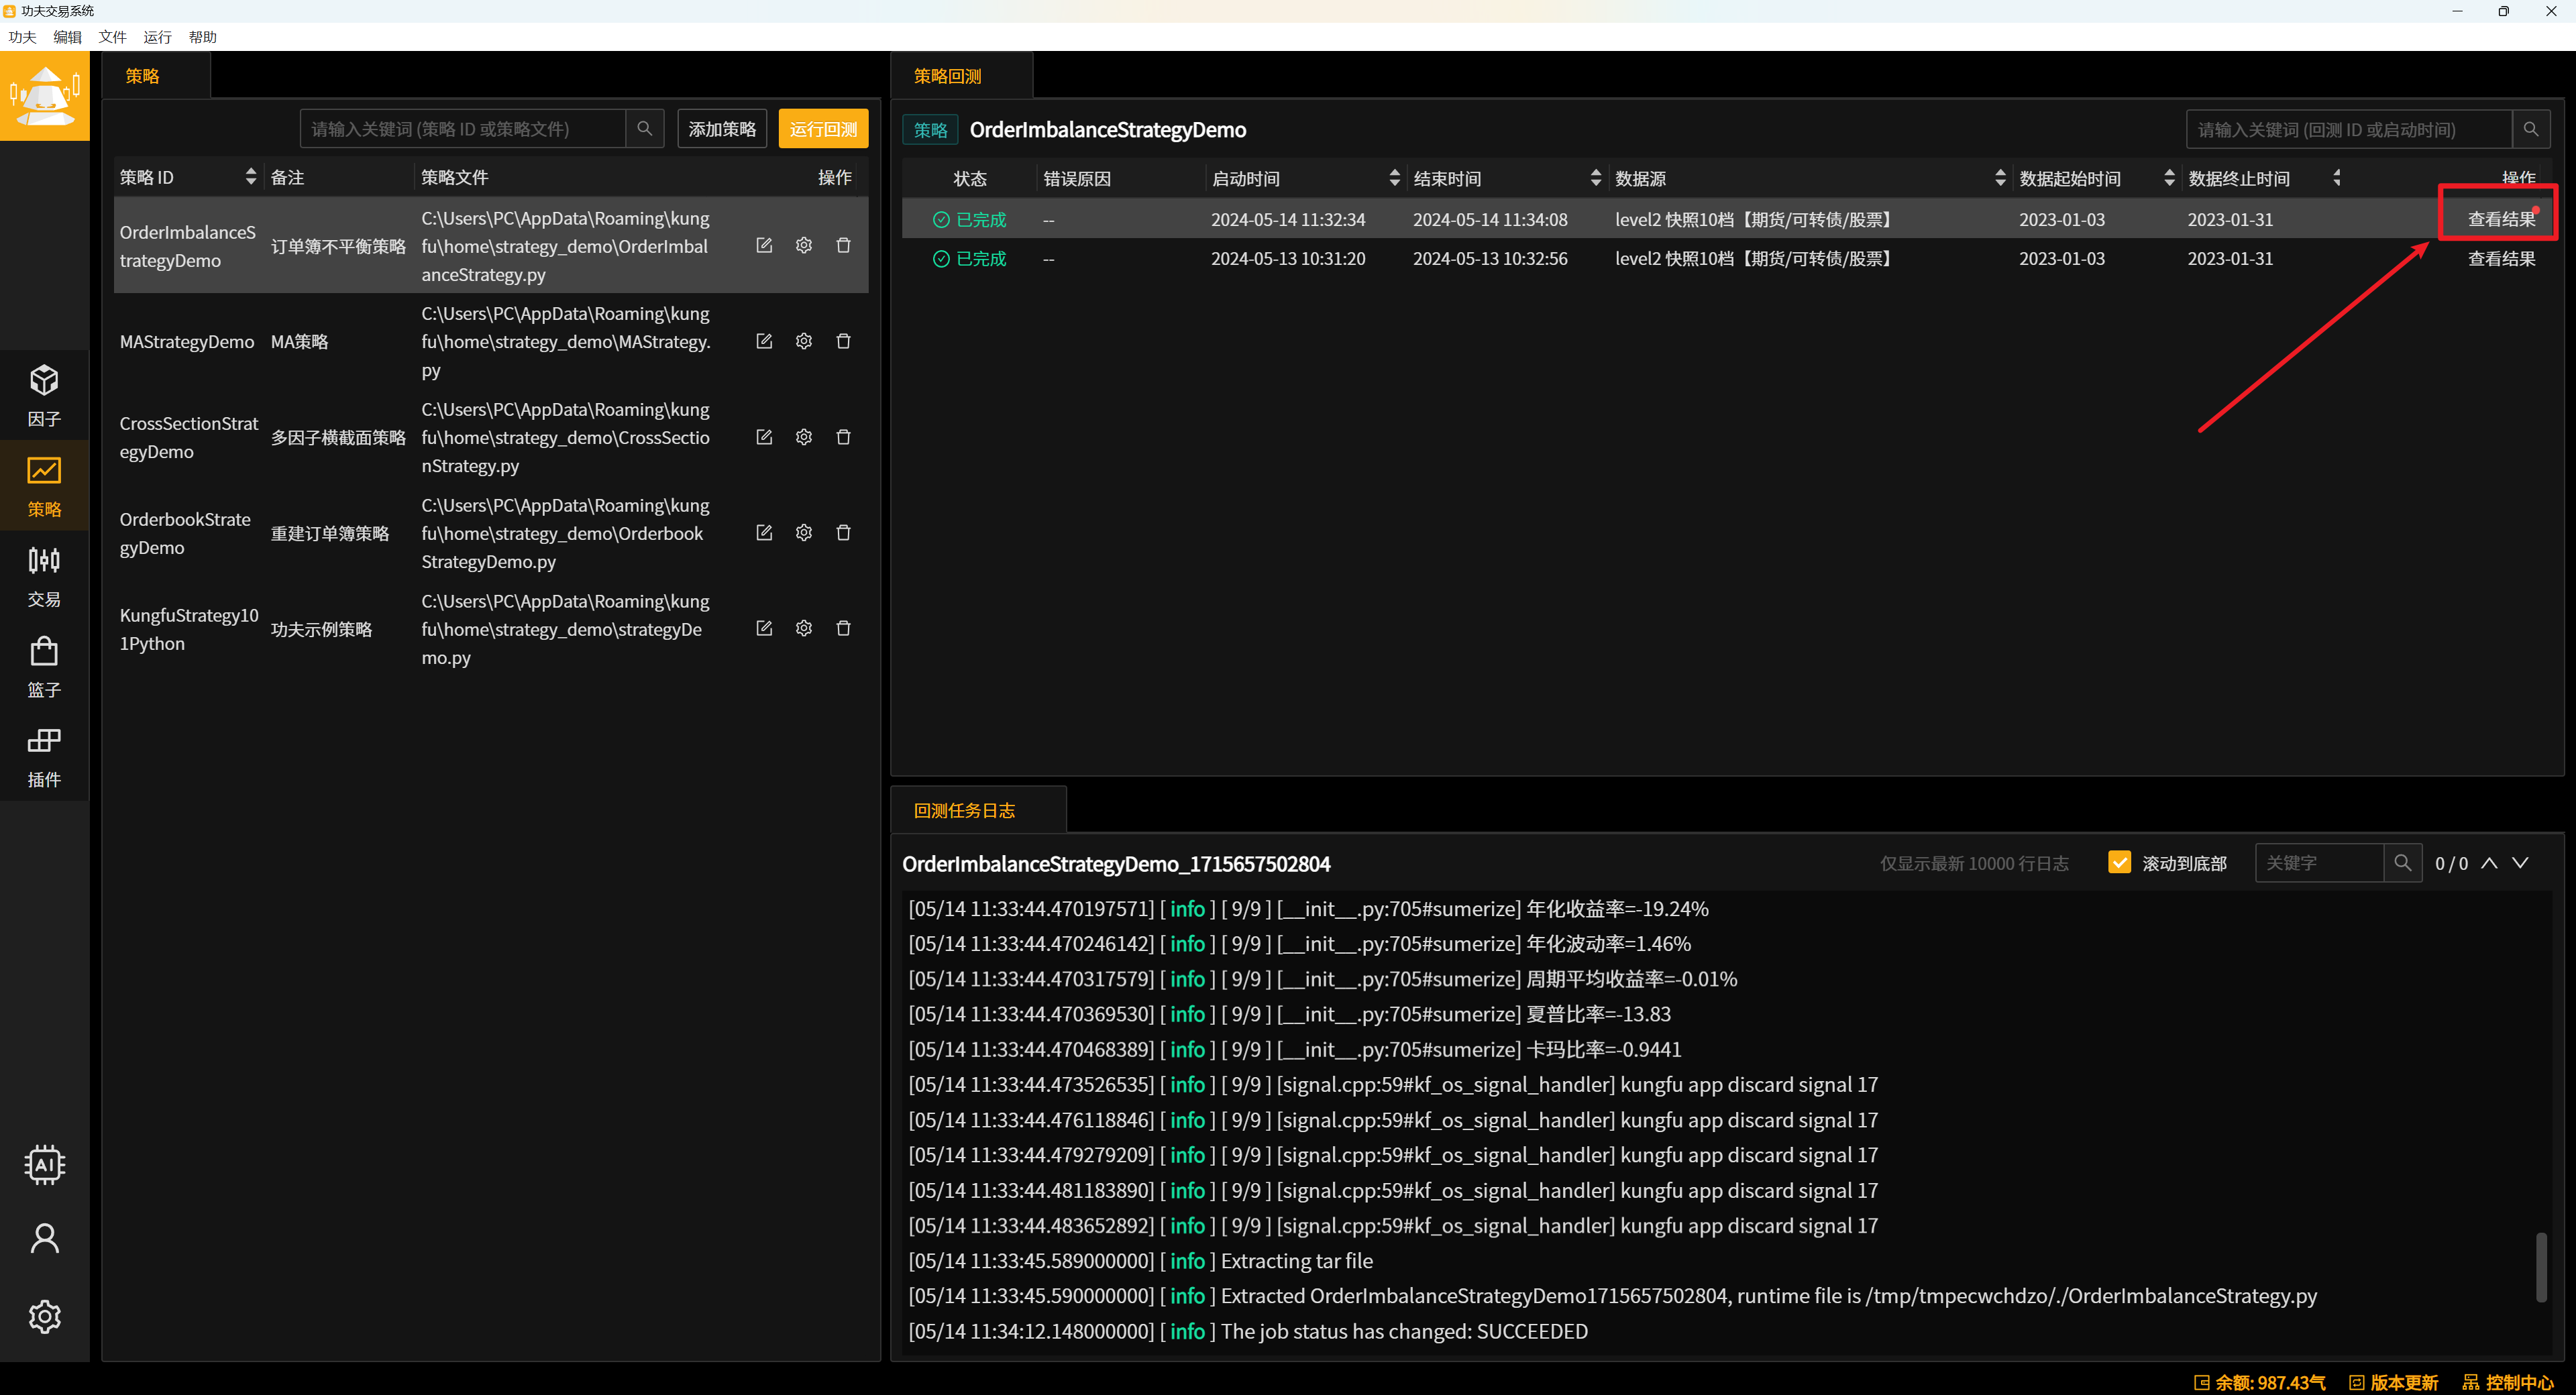Sort backtests by 结束时间 column
Image resolution: width=2576 pixels, height=1395 pixels.
pos(1595,178)
